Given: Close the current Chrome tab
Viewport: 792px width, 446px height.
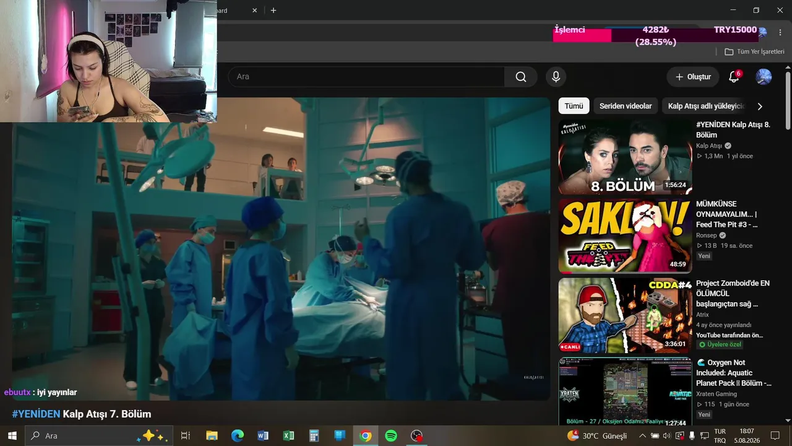Looking at the screenshot, I should 254,11.
